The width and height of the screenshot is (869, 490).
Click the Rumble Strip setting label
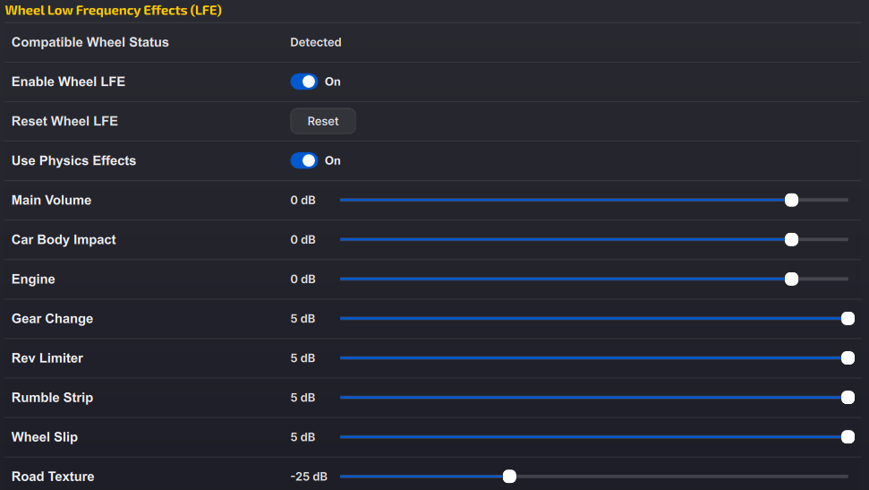click(52, 397)
